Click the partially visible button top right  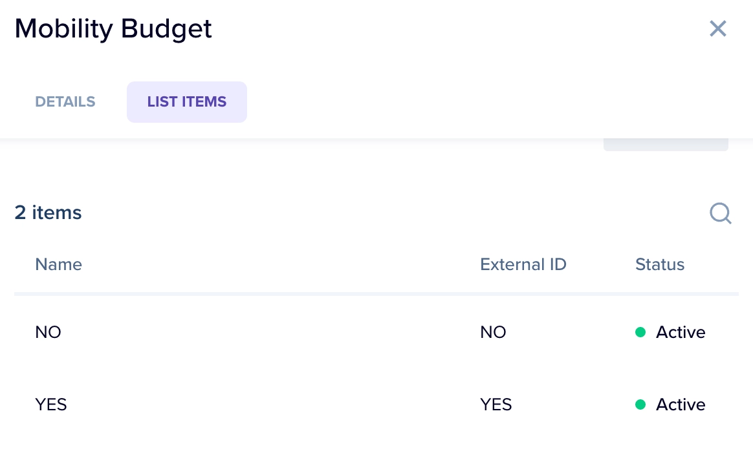tap(666, 142)
